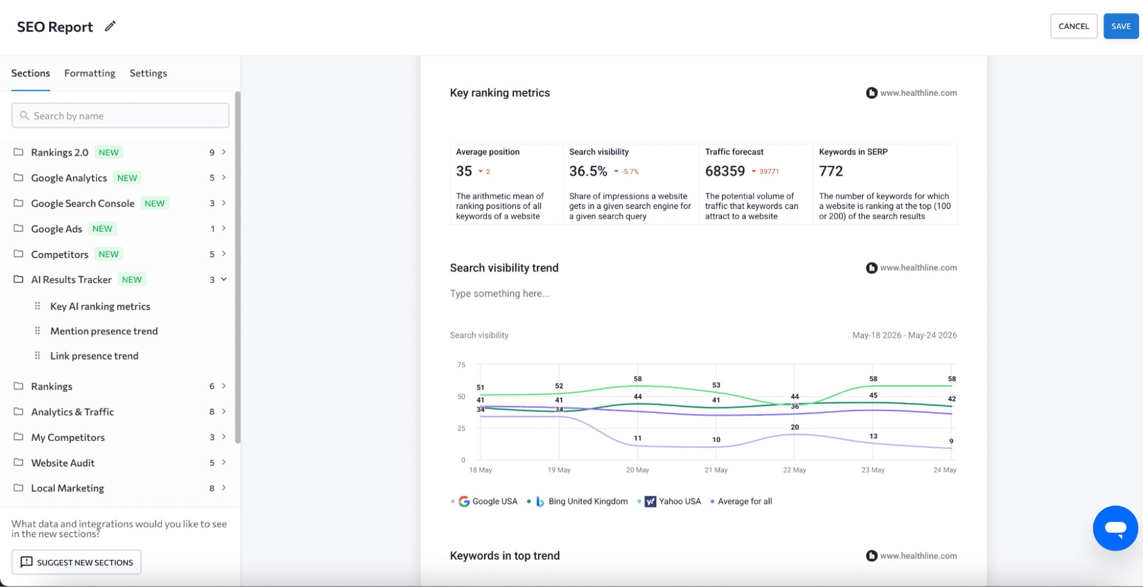Click healthline site icon beside Search visibility trend
The width and height of the screenshot is (1143, 587).
(x=871, y=268)
